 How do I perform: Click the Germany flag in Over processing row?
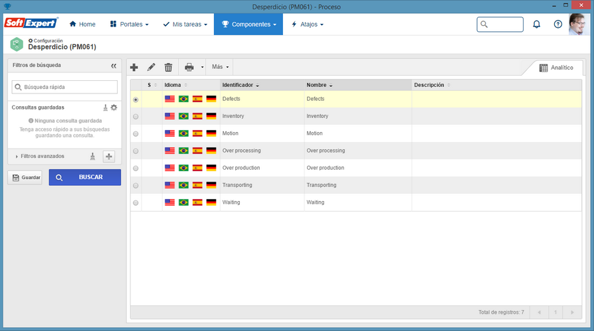click(211, 151)
